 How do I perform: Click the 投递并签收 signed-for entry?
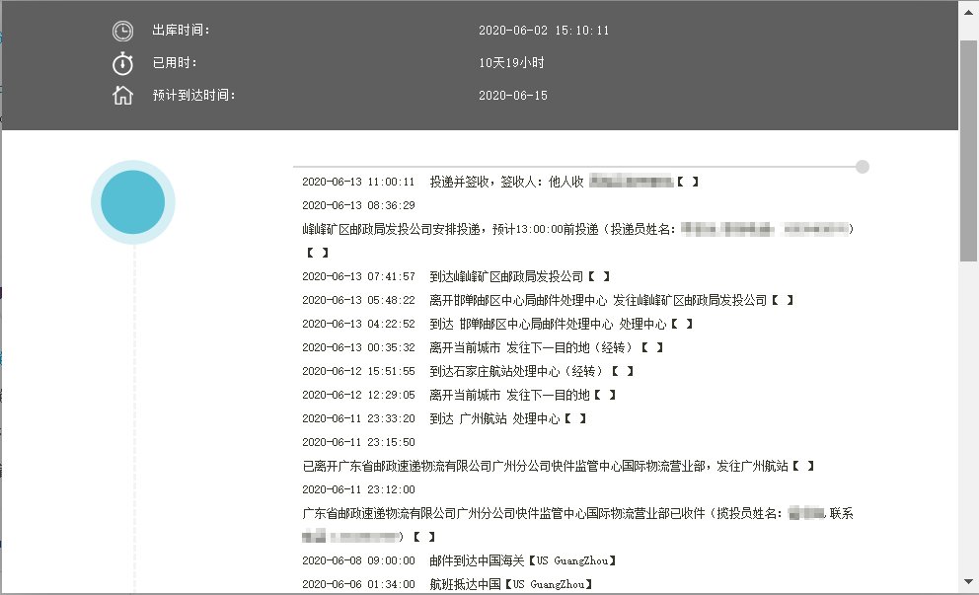(x=564, y=182)
